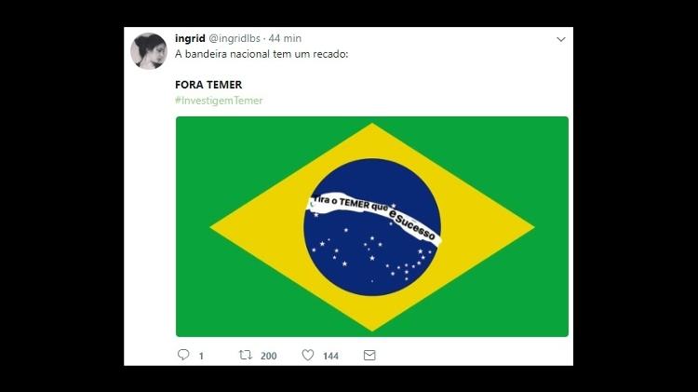Viewport: 698px width, 392px height.
Task: Open the "44 min" timestamp permalink
Action: click(285, 38)
